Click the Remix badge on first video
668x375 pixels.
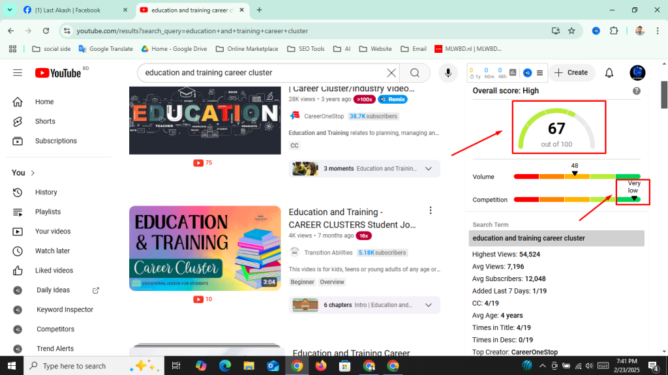coord(393,99)
